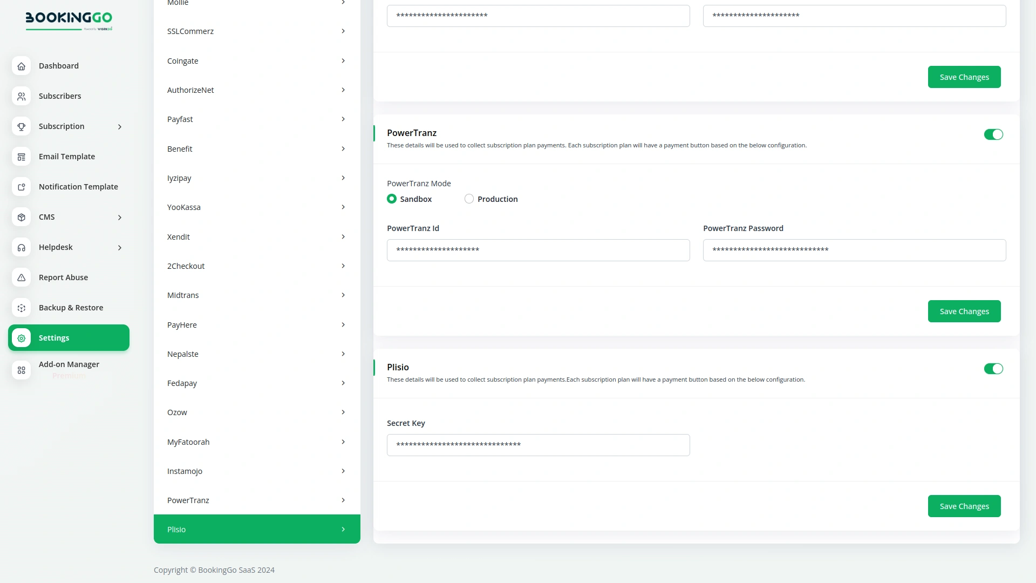Click the Plisio Secret Key input field
Viewport: 1036px width, 583px height.
[x=538, y=445]
